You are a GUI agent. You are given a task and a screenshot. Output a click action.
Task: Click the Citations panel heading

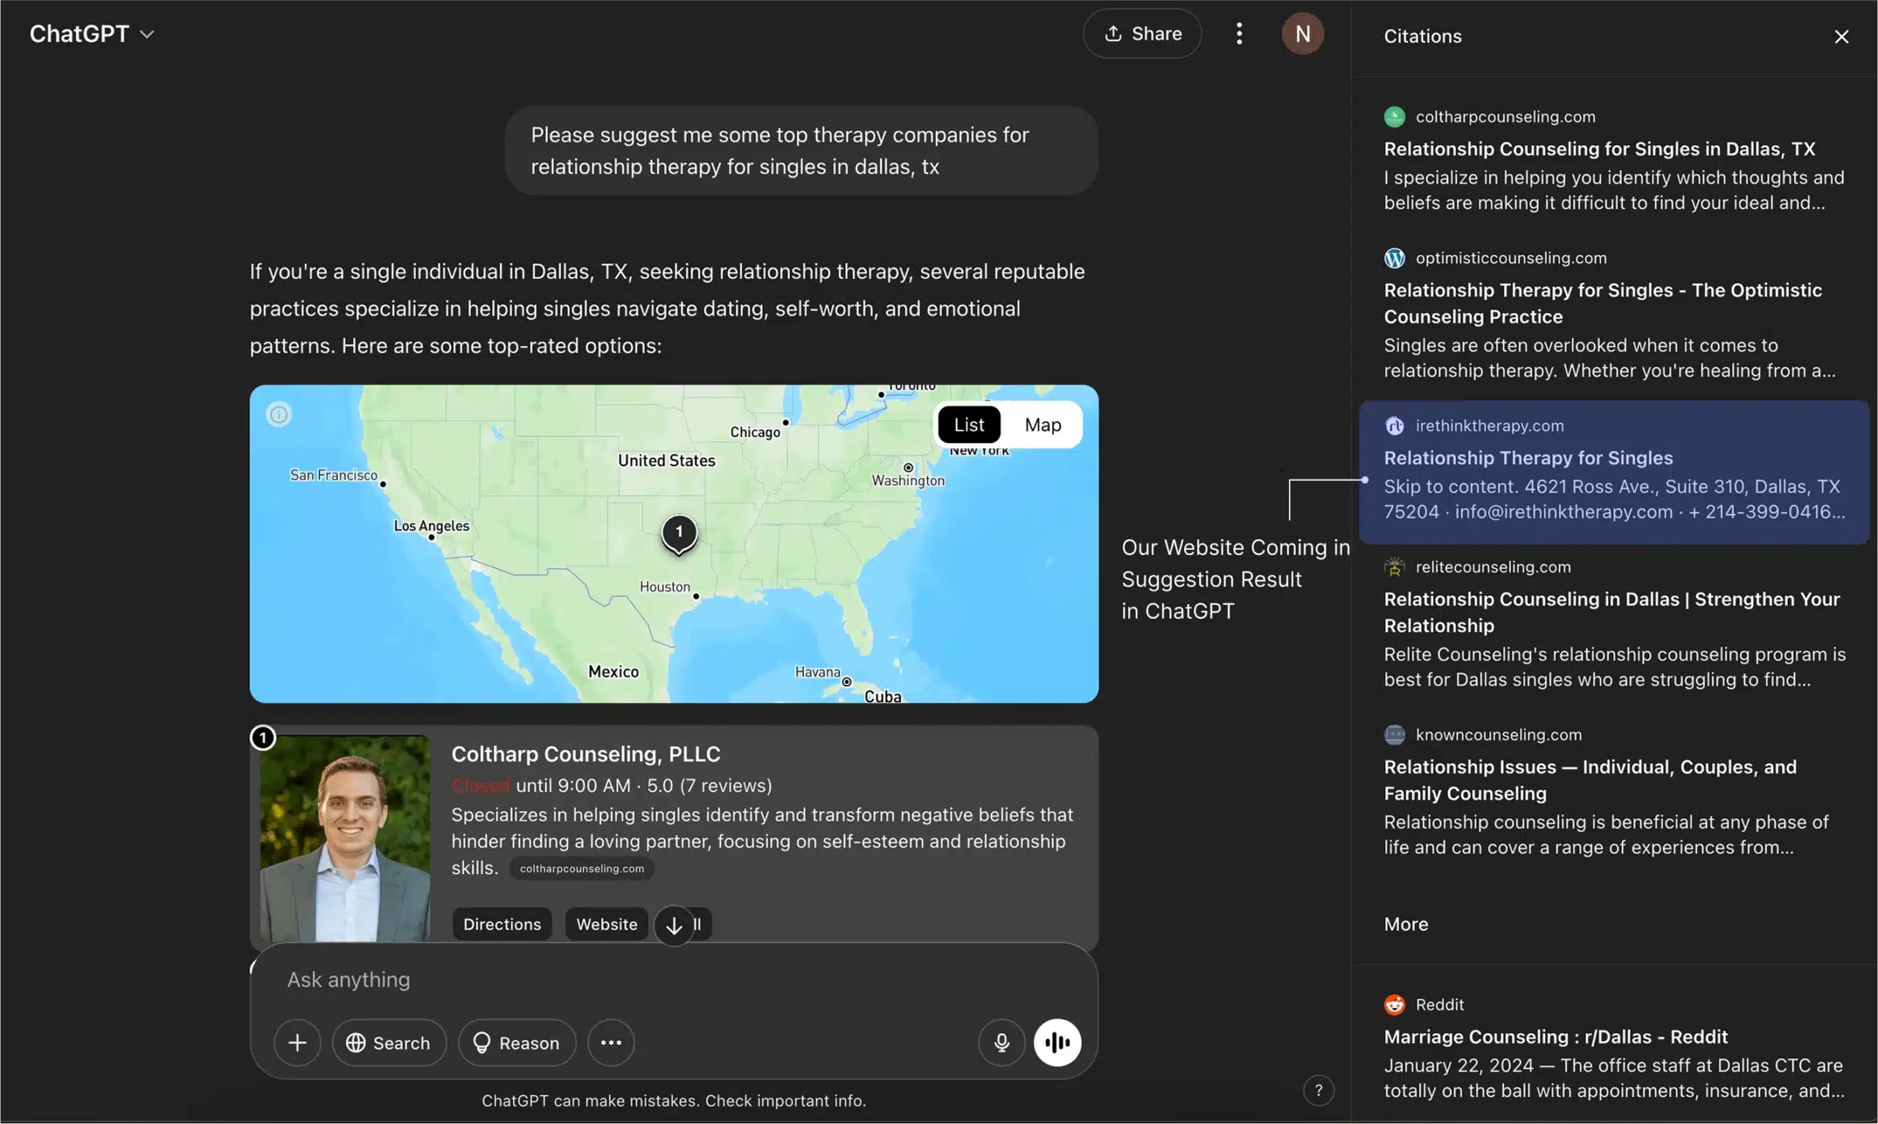pos(1422,37)
